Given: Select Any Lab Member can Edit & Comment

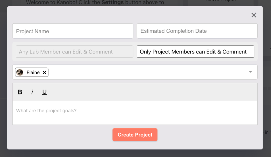Looking at the screenshot, I should [x=74, y=52].
